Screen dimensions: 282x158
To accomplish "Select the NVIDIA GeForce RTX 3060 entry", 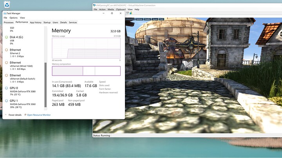I will pyautogui.click(x=23, y=104).
